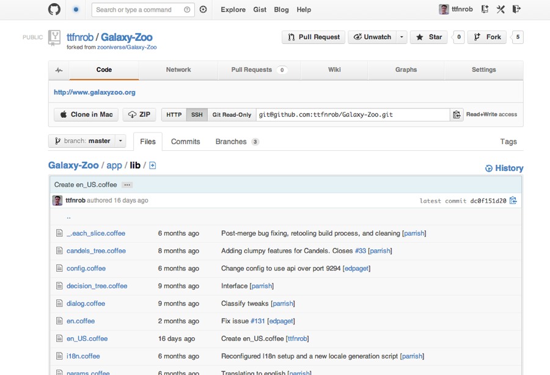Open the config.coffee file

(x=86, y=268)
